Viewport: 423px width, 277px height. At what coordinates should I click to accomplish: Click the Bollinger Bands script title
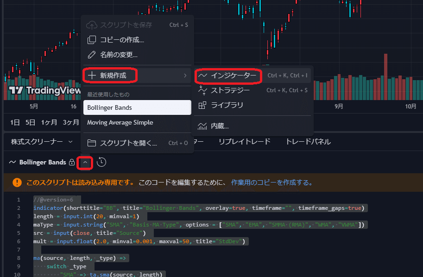pyautogui.click(x=43, y=162)
